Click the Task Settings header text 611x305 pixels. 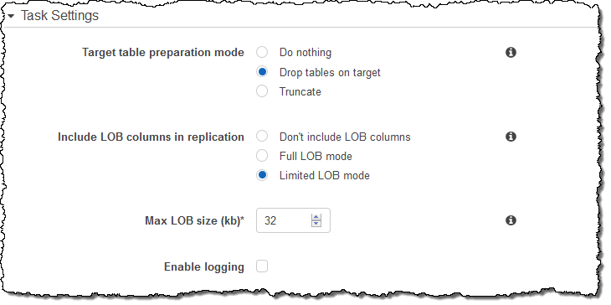pos(59,16)
